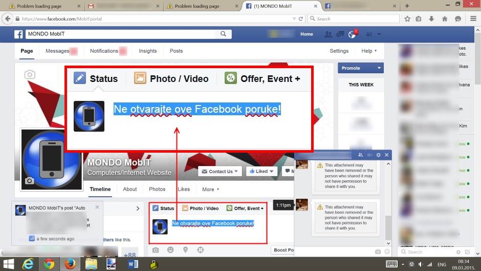Open the notifications globe with the red badge
The height and width of the screenshot is (271, 481).
pos(352,34)
